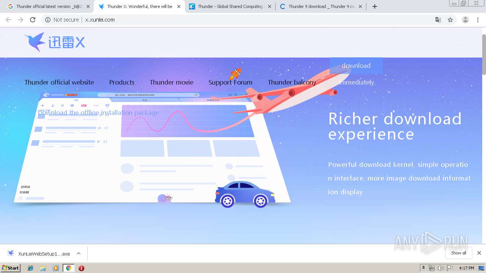The height and width of the screenshot is (273, 486).
Task: Click Show all downloads button
Action: (459, 253)
